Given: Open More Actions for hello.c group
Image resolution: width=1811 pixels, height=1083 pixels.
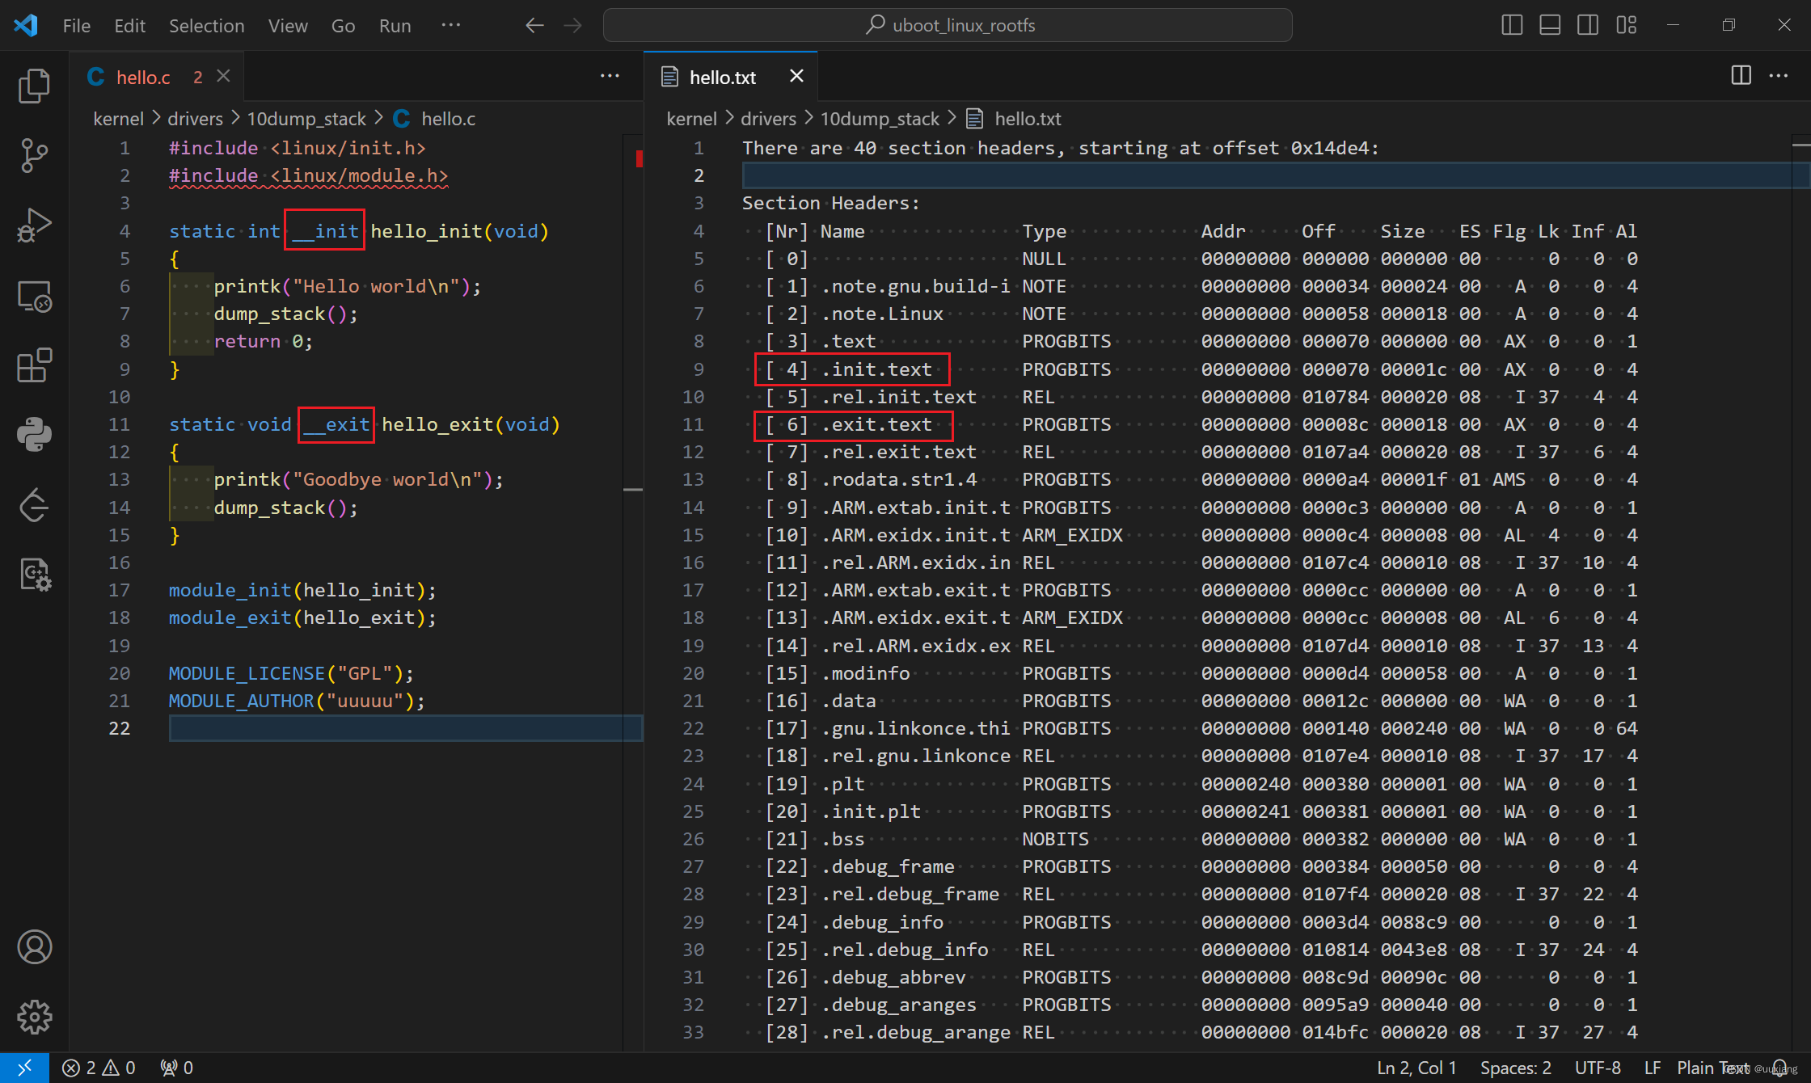Looking at the screenshot, I should click(x=610, y=76).
